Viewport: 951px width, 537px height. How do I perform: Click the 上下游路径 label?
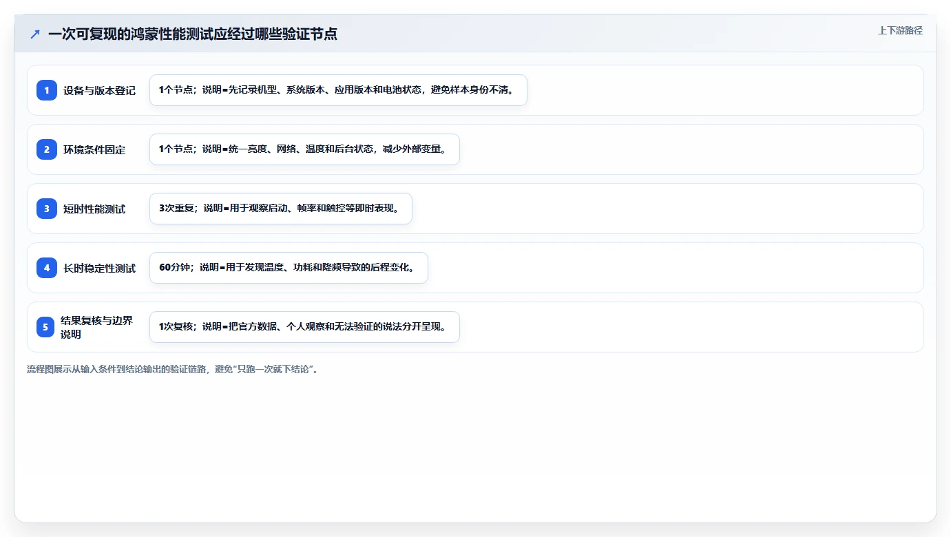(x=900, y=30)
